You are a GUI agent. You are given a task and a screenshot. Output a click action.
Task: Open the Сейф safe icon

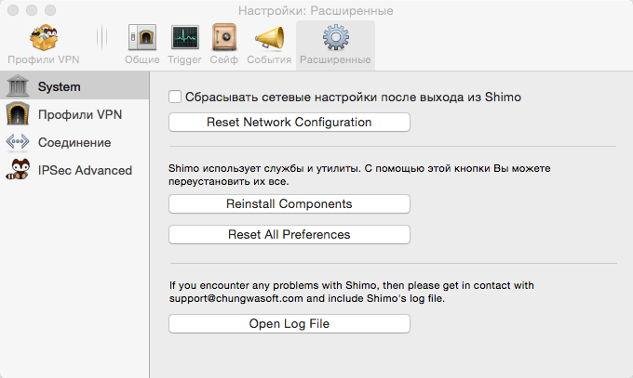[x=224, y=37]
